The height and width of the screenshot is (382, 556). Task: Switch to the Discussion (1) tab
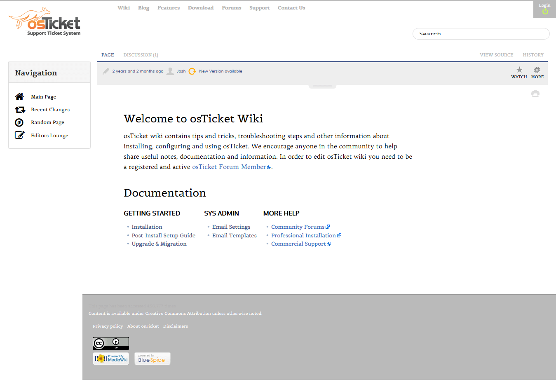click(x=141, y=55)
